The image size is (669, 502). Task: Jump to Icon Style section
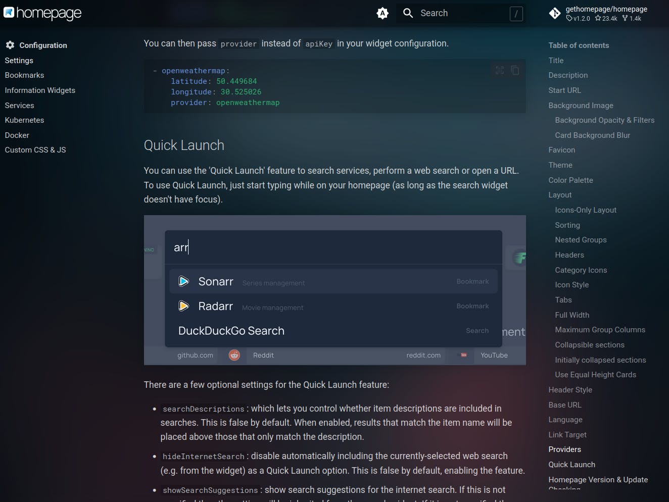(571, 285)
